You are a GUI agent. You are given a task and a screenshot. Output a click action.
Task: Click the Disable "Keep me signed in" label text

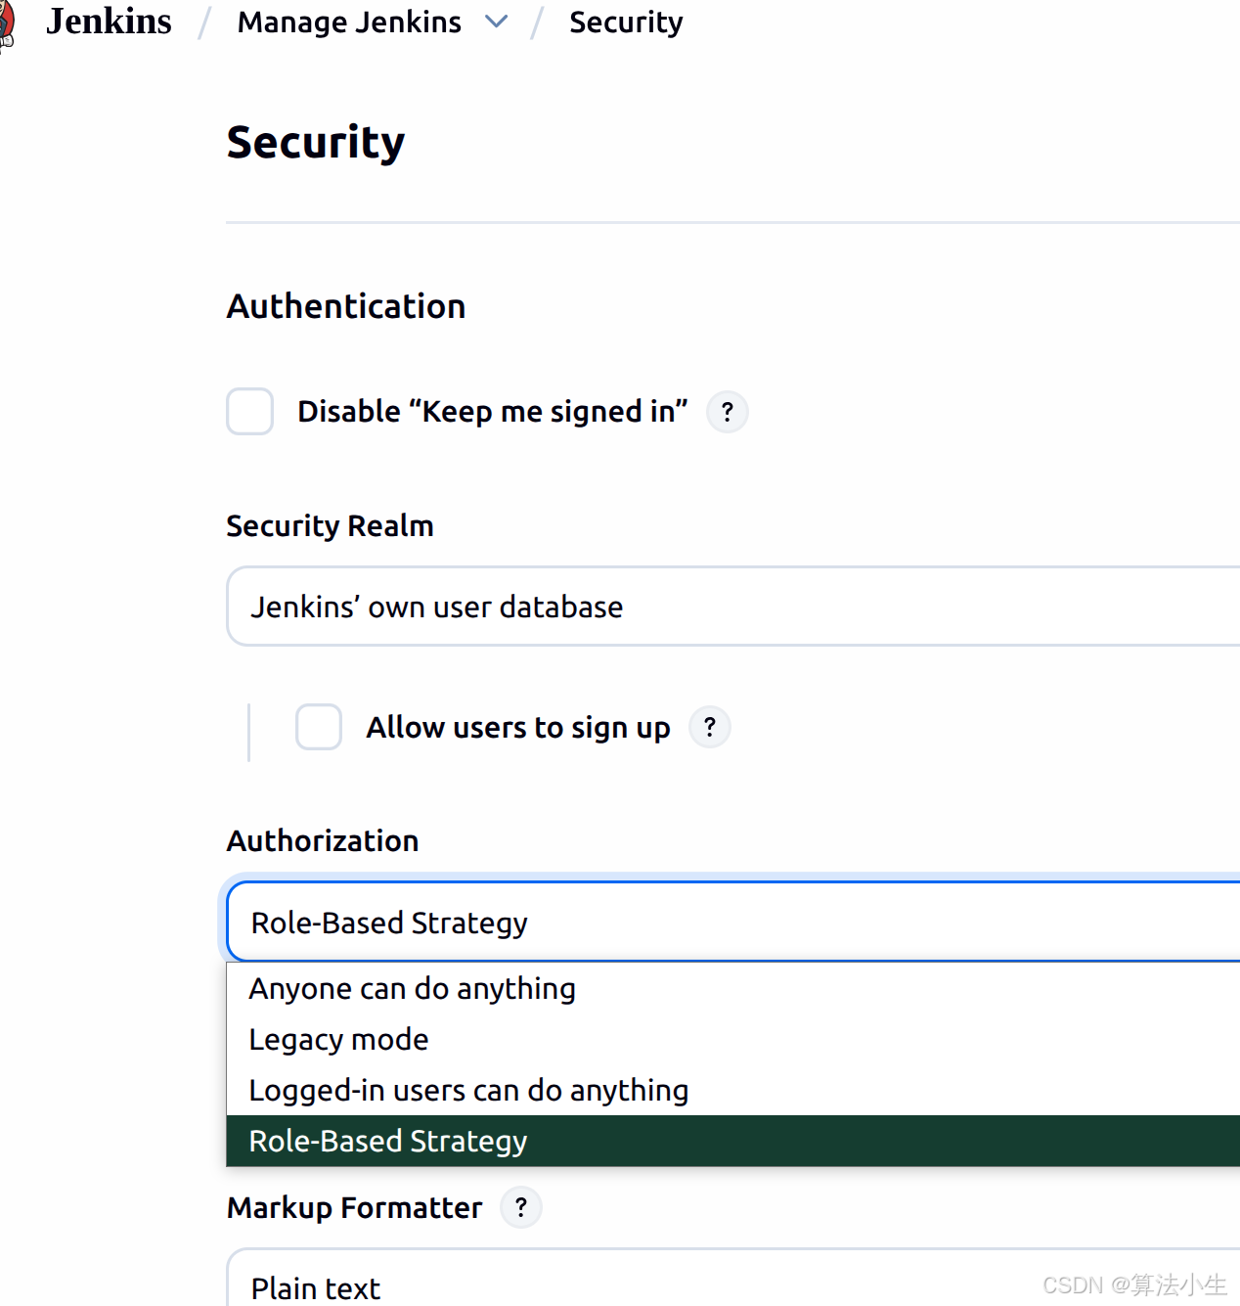pyautogui.click(x=492, y=412)
